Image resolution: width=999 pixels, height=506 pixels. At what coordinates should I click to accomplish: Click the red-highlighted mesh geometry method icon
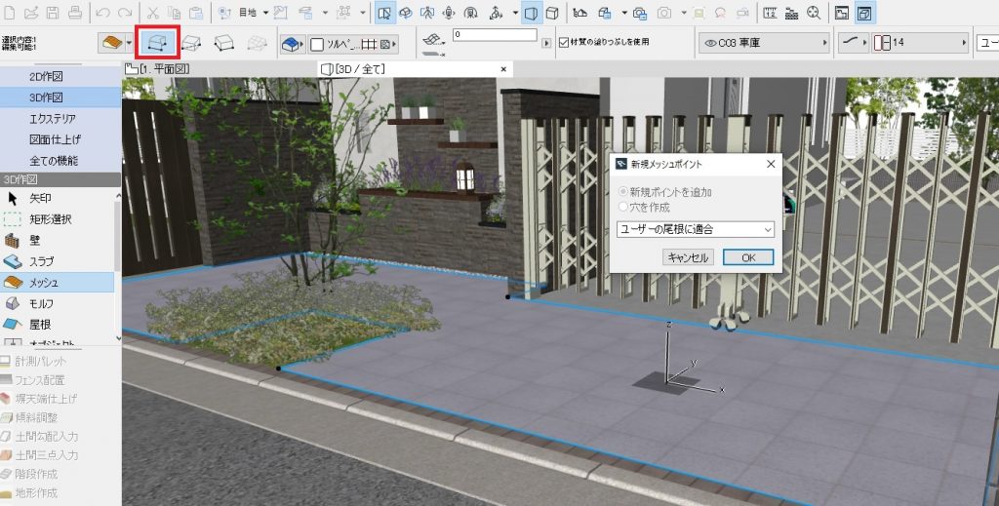pos(157,43)
